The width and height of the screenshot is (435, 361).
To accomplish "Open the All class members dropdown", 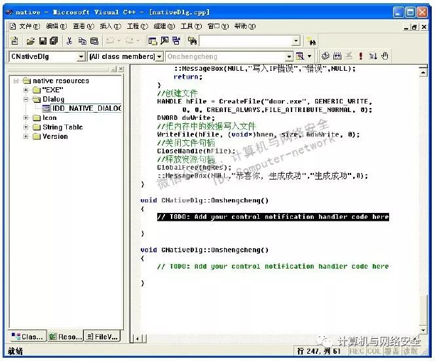I will click(x=159, y=56).
